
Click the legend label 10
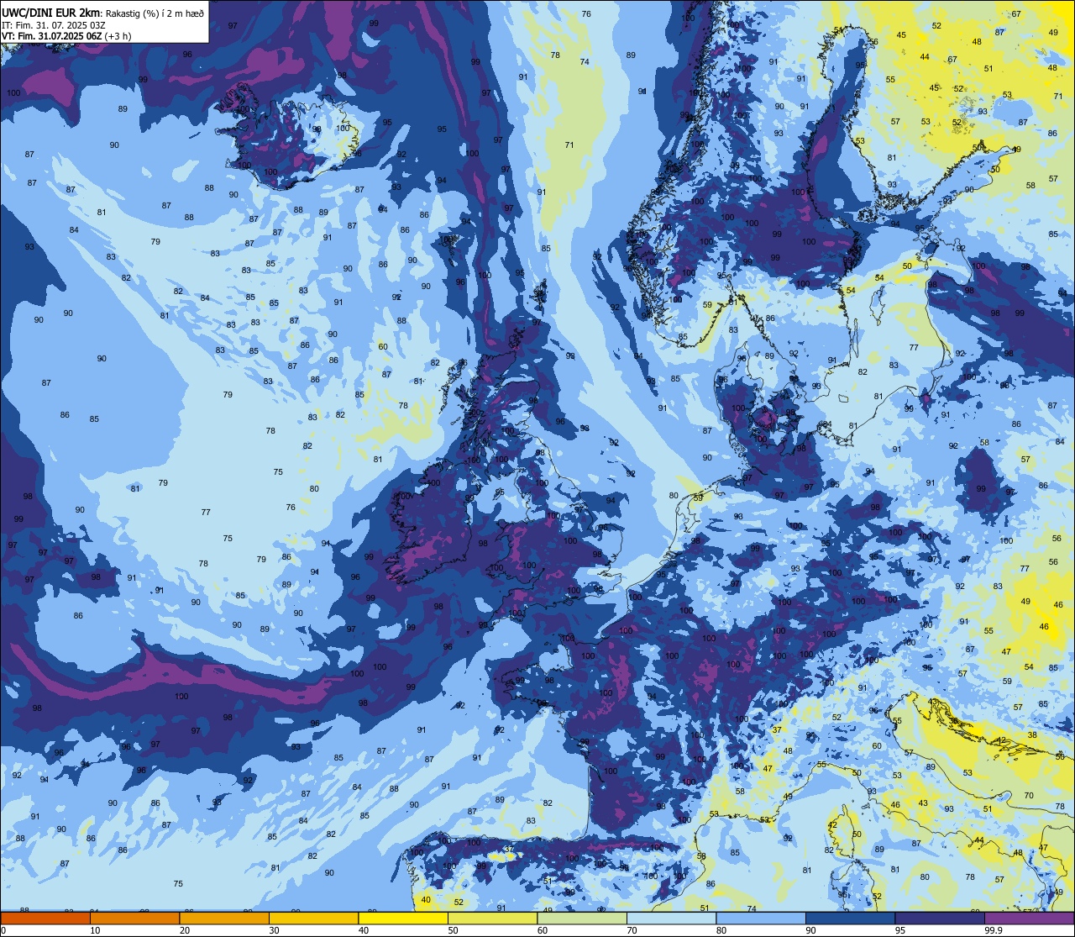(95, 929)
